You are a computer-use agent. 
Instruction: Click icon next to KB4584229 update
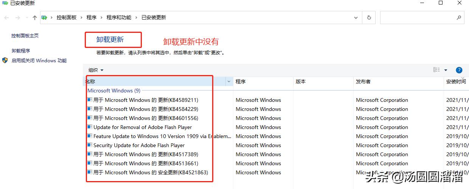[x=90, y=109]
